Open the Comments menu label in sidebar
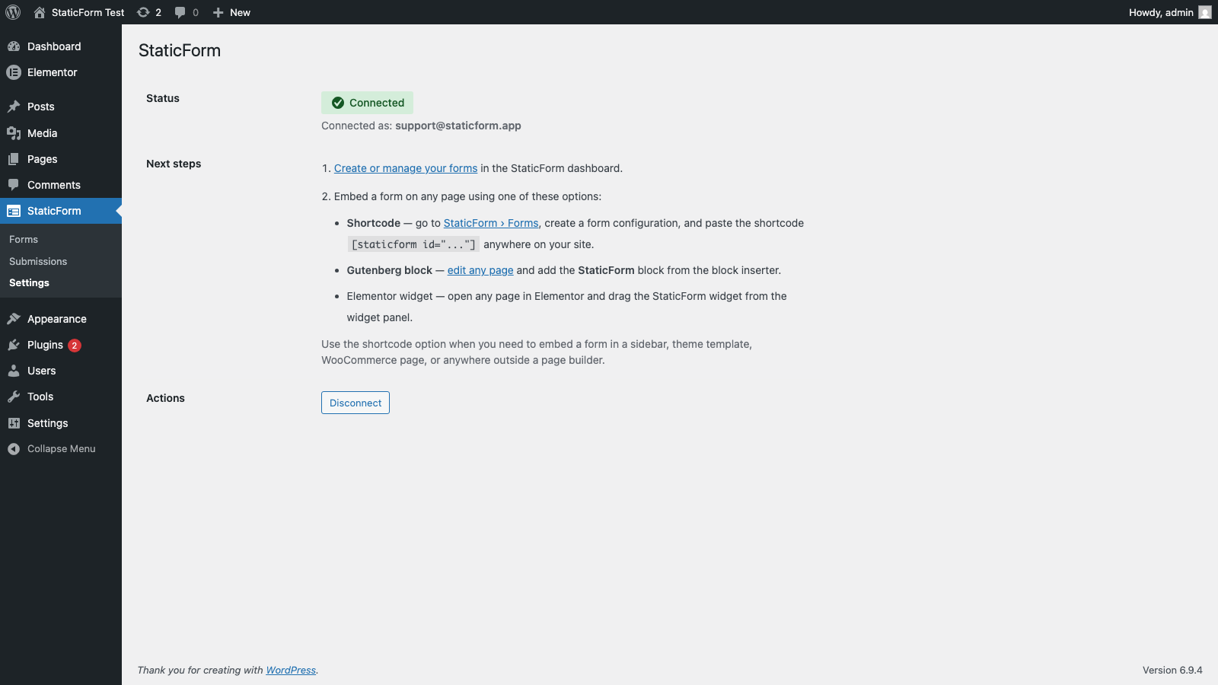 (54, 185)
